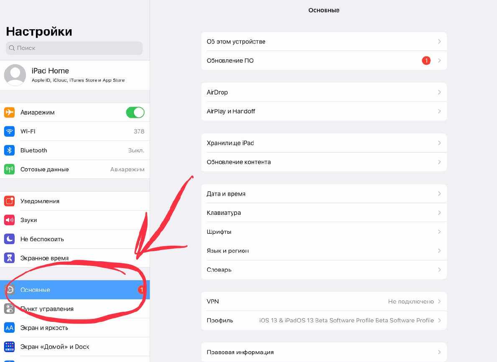The height and width of the screenshot is (362, 497).
Task: Turn off the Авиарежим switch
Action: (x=135, y=112)
